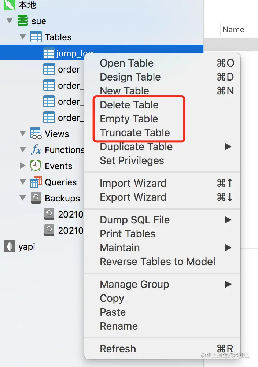Screen dimensions: 258x367
Task: Click the Tables folder grid icon
Action: click(x=36, y=37)
